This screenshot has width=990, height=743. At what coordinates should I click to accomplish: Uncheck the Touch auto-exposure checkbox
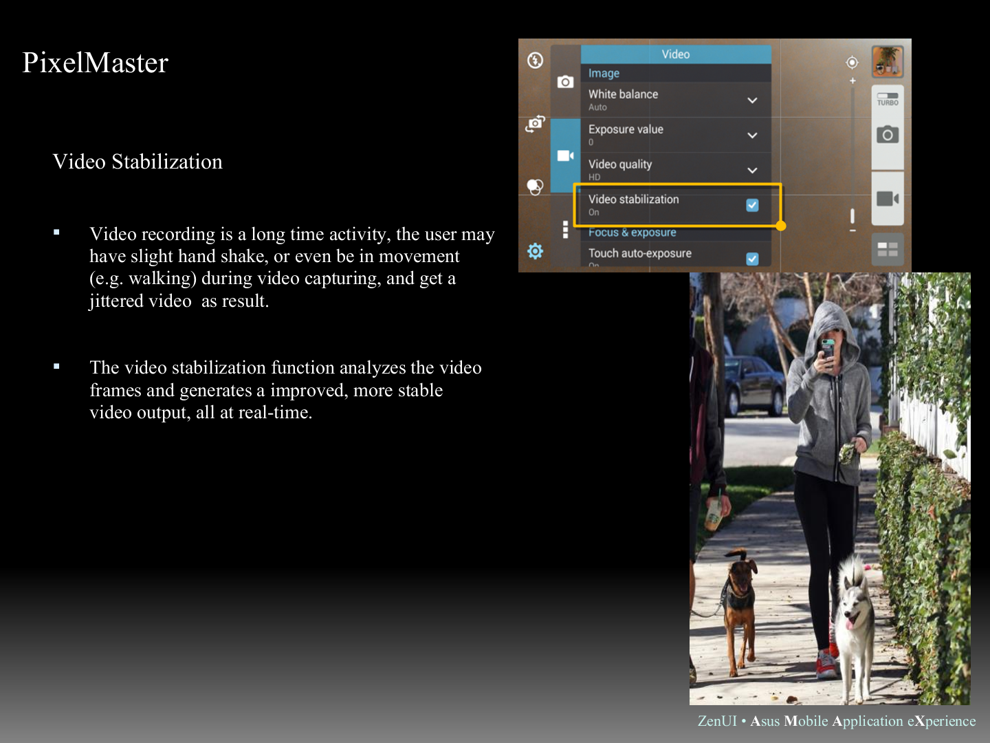[752, 259]
